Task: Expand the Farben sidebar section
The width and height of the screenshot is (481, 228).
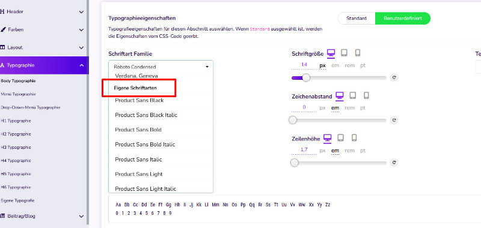Action: click(81, 30)
